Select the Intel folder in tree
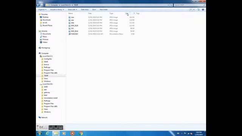Viewport: 242px width, 136px height. tap(45, 95)
